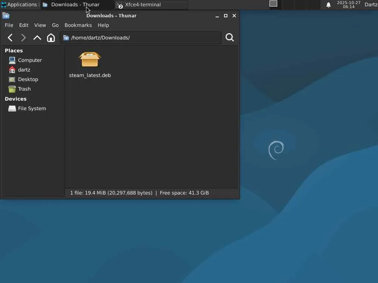Maximize the Thunar window
This screenshot has width=378, height=283.
226,15
